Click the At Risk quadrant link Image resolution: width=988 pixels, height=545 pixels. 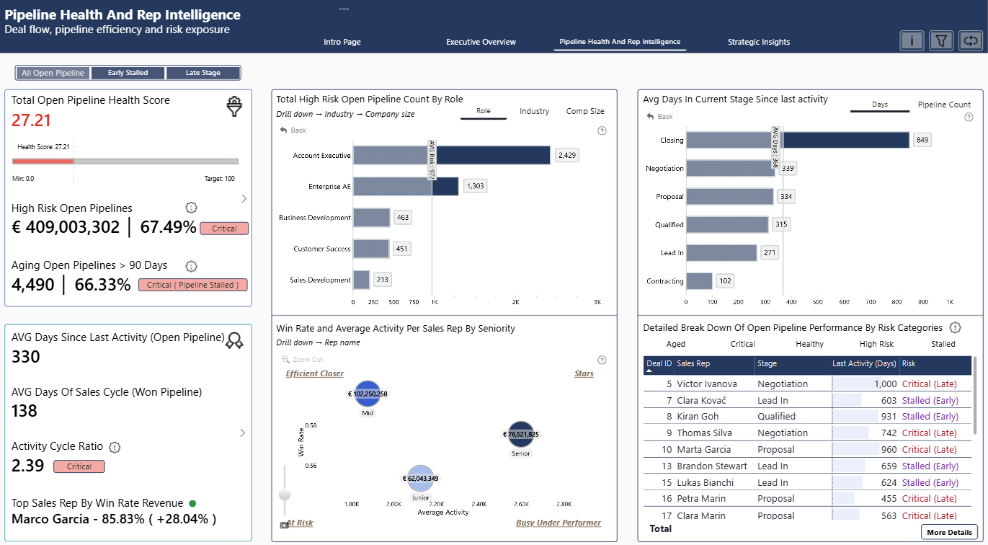click(x=299, y=523)
